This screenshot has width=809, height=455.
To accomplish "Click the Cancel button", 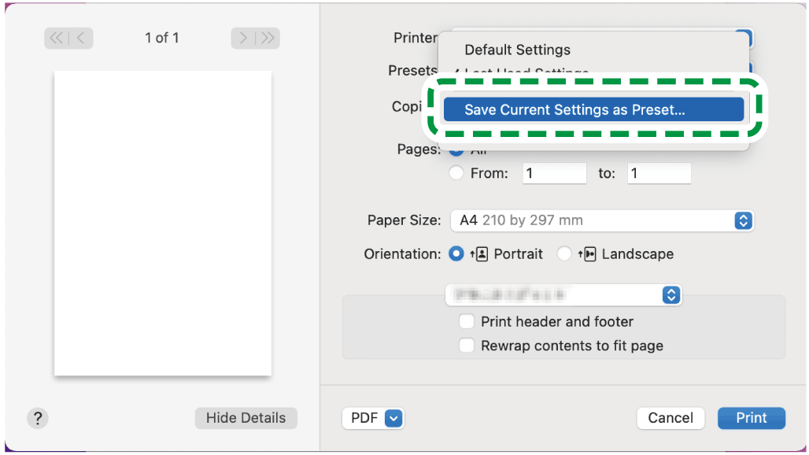I will click(670, 418).
